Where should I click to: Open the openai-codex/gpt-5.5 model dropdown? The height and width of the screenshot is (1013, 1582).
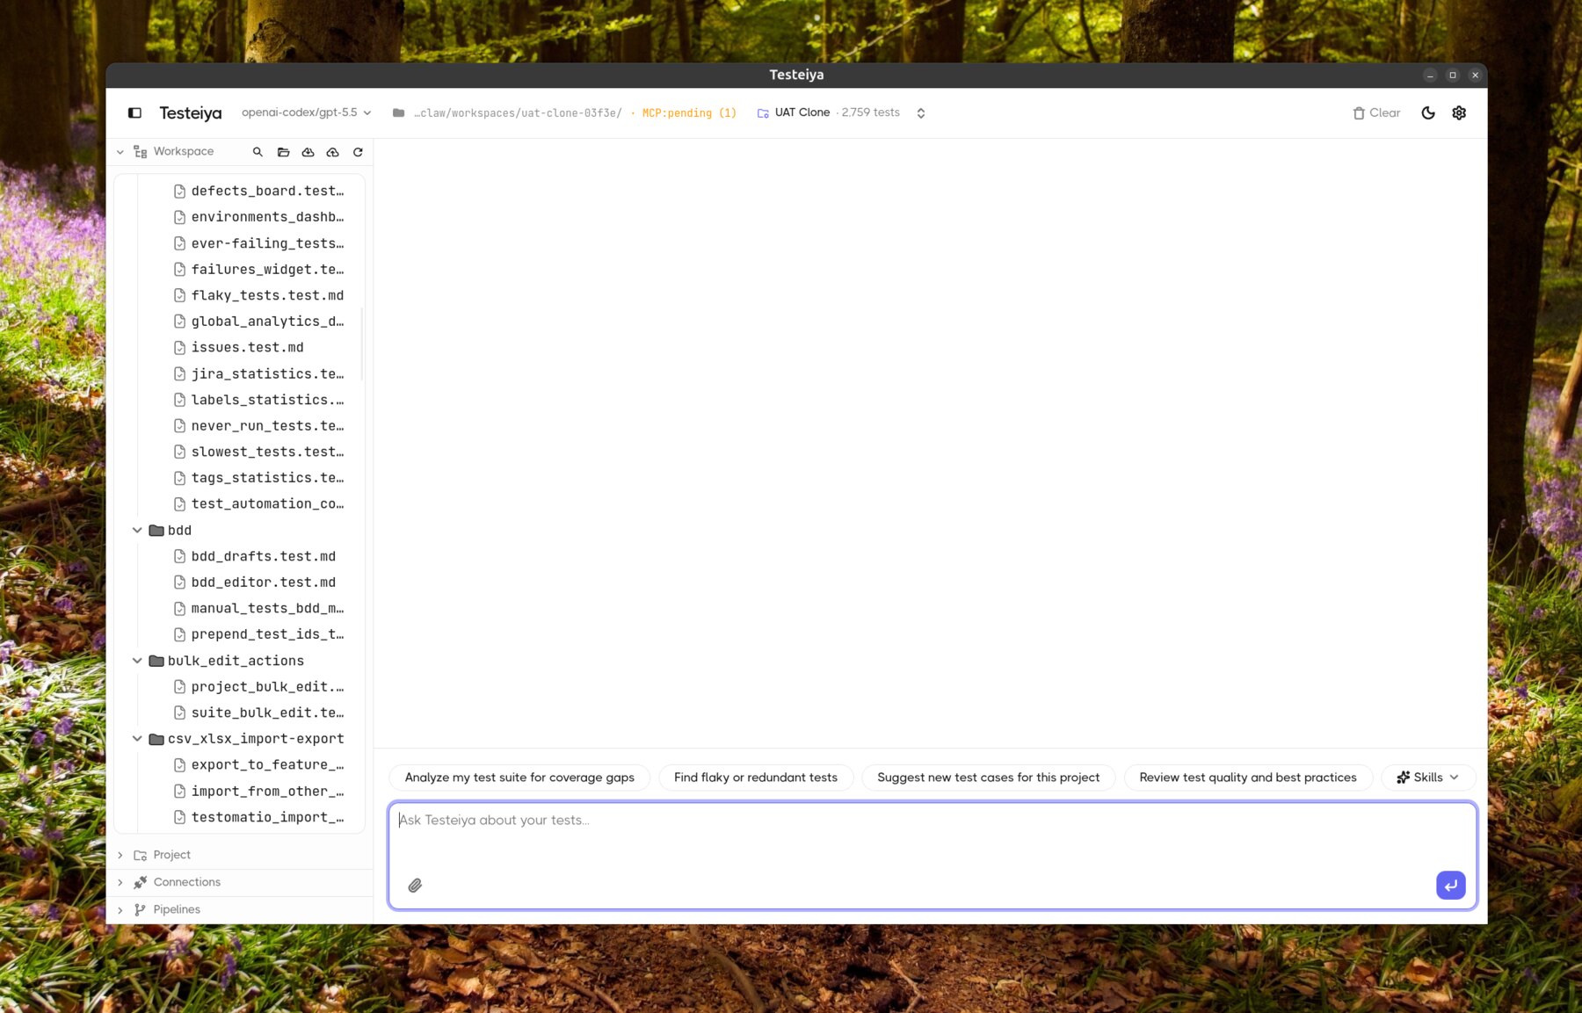(306, 112)
